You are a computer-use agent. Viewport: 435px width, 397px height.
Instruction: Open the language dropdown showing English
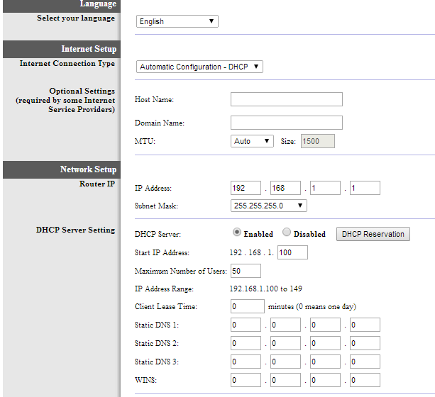click(177, 21)
